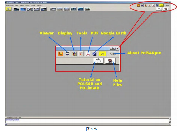This screenshot has width=184, height=132.
Task: Open the Process menu
Action: [27, 5]
